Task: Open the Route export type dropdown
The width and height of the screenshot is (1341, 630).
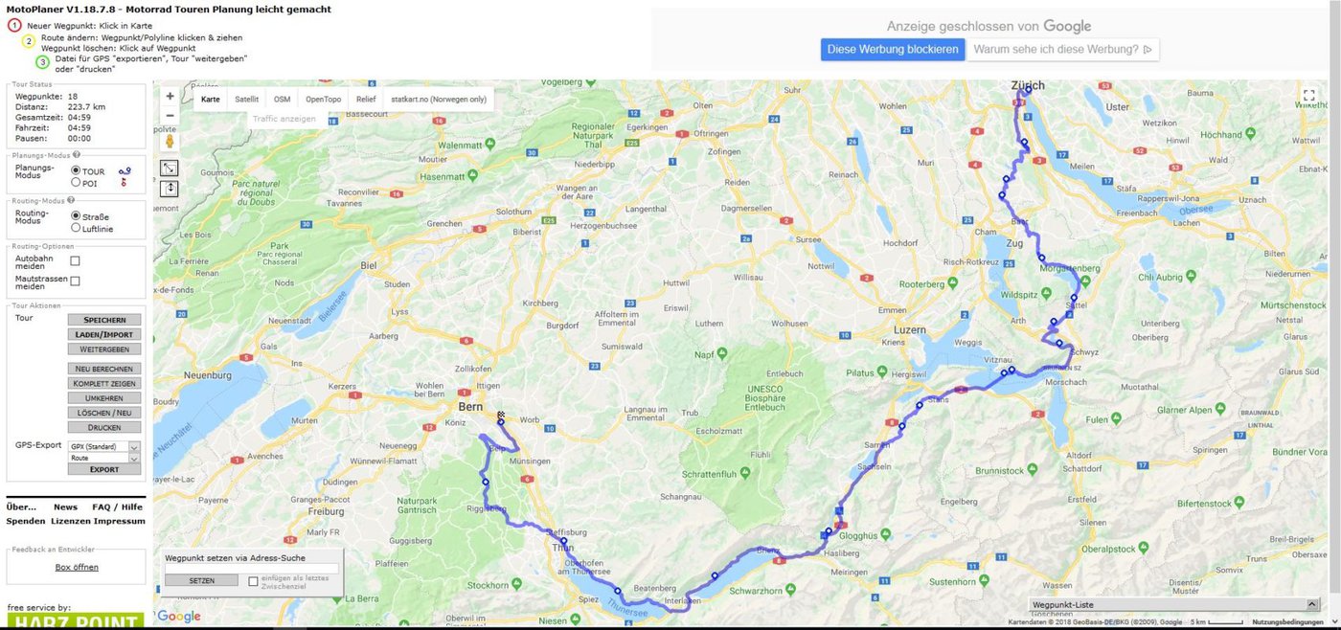Action: click(104, 459)
